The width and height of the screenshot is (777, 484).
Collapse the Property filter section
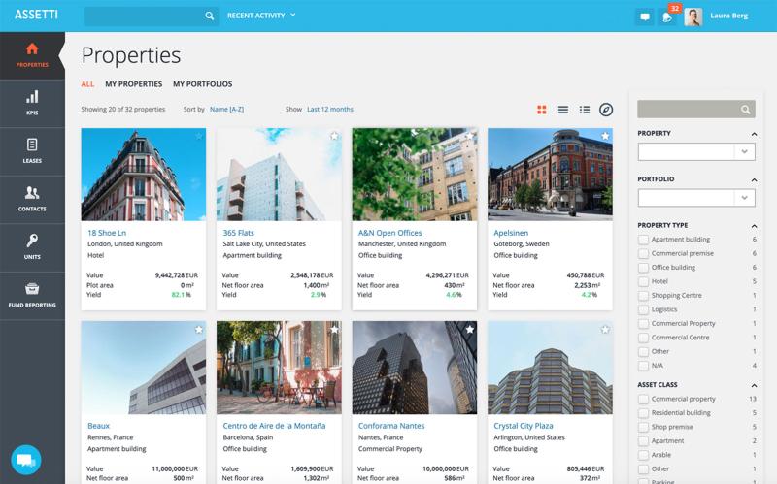coord(754,134)
